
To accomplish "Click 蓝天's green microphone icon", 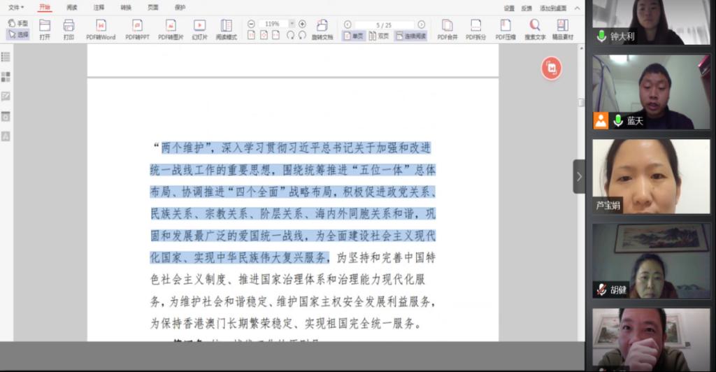I will (618, 120).
